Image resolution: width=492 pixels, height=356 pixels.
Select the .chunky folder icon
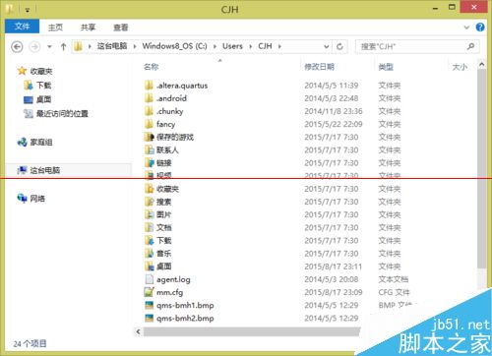point(149,111)
